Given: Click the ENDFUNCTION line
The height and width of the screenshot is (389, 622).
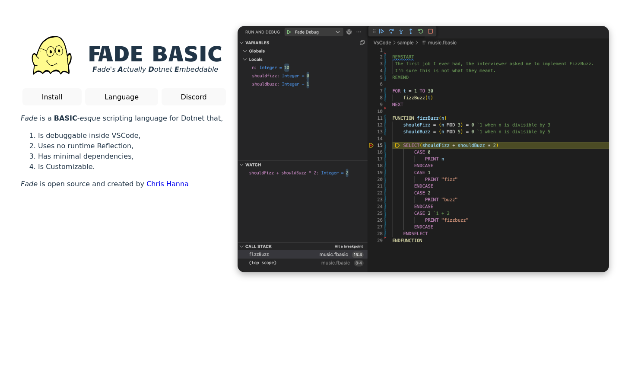Looking at the screenshot, I should tap(407, 240).
